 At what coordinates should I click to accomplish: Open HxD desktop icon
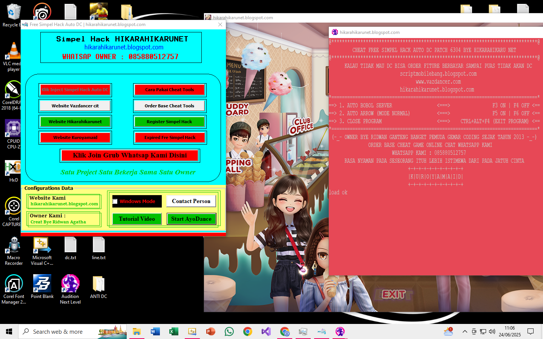(14, 171)
